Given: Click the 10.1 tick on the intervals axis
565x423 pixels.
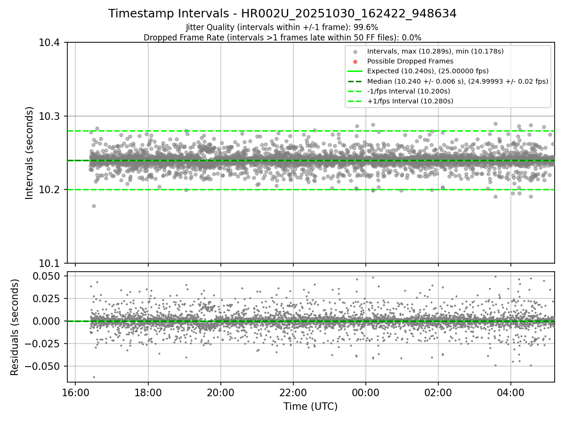Looking at the screenshot, I should [50, 263].
